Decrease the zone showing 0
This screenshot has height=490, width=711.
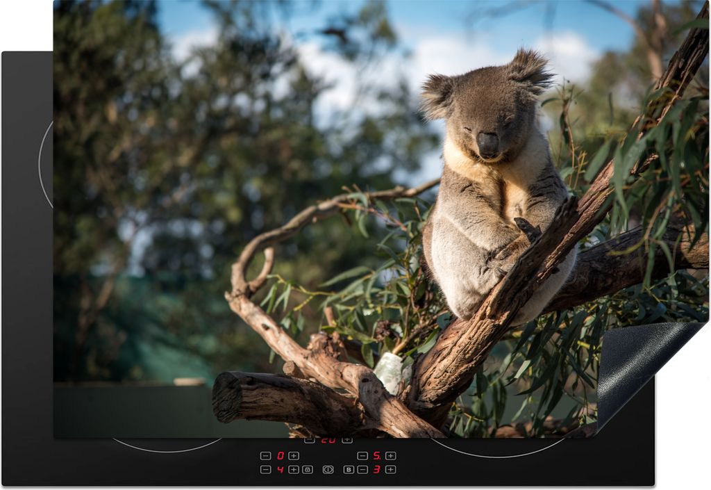266,456
